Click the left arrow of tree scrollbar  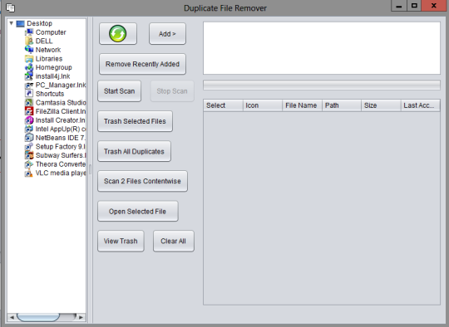[x=12, y=317]
